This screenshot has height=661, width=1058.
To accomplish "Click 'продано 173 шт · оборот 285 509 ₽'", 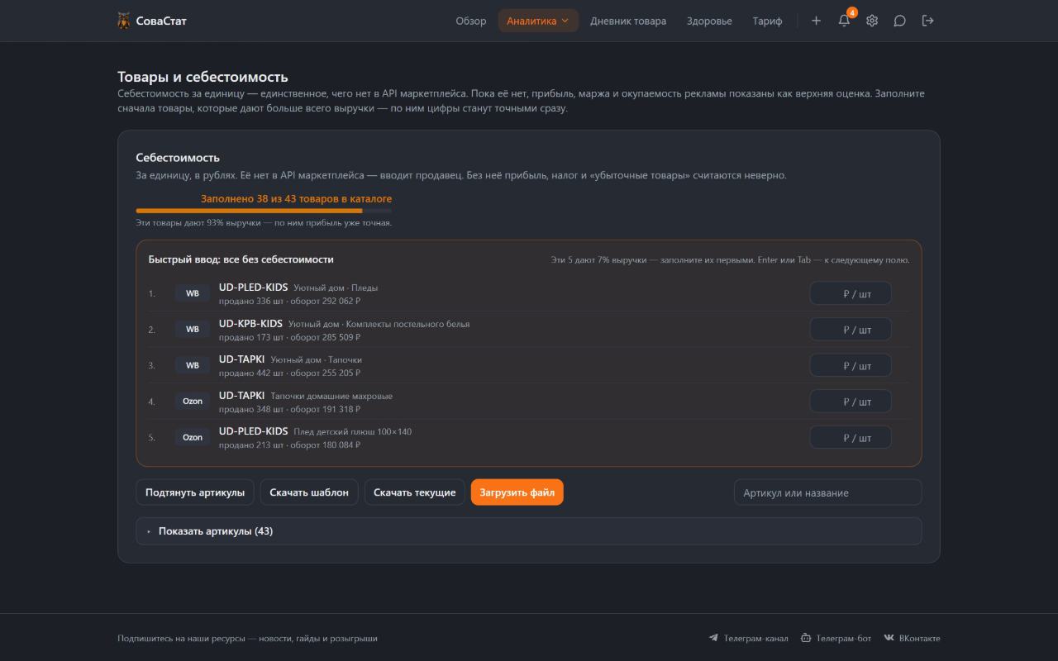I will [x=289, y=337].
